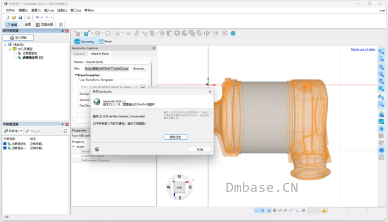Click the rotate/refresh geometry toolbar icon
The width and height of the screenshot is (388, 222).
click(108, 33)
